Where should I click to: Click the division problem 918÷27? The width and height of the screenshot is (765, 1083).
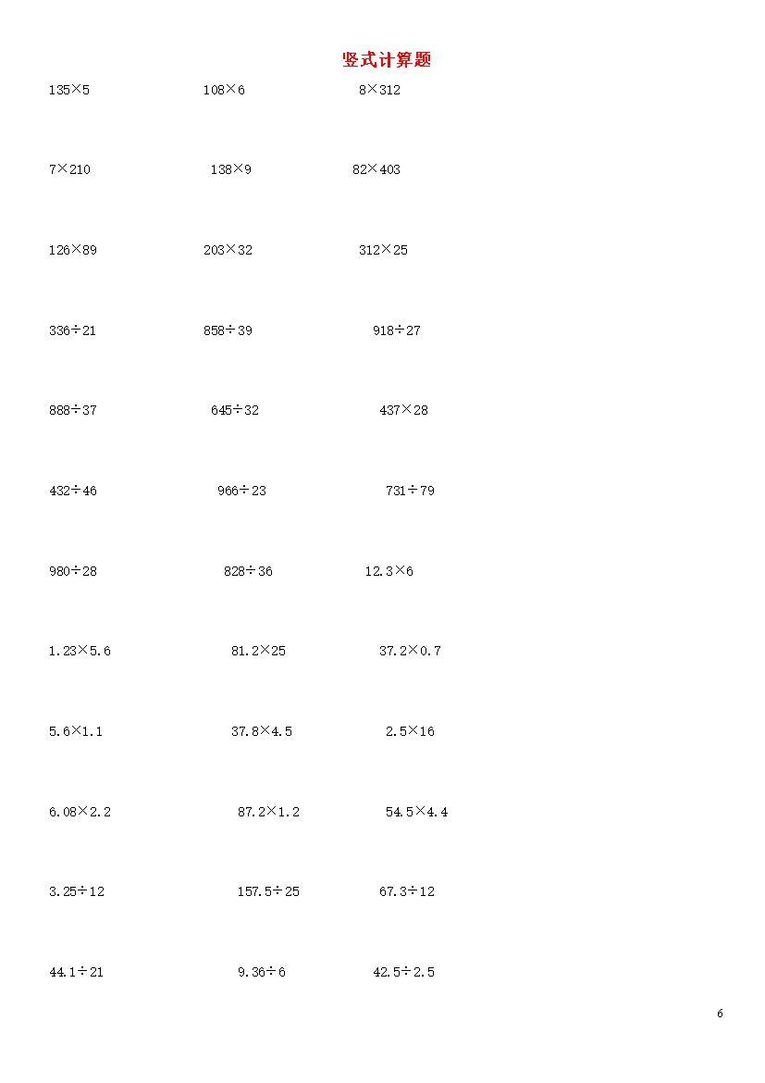396,330
